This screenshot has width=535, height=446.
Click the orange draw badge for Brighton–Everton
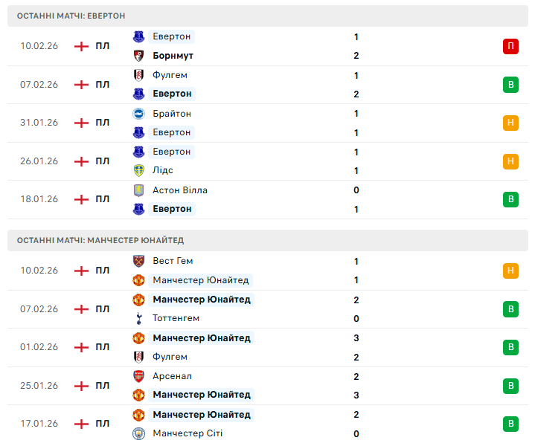(510, 123)
